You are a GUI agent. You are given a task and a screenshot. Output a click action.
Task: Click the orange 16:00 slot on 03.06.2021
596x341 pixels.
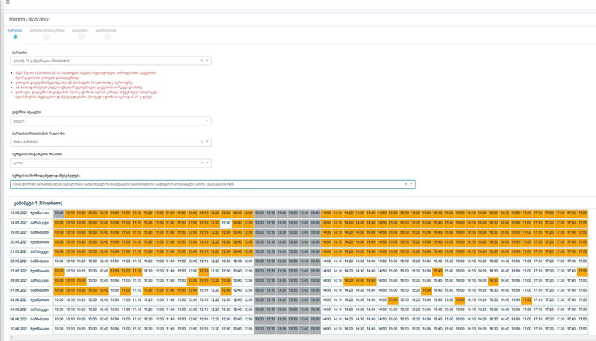coord(460,300)
